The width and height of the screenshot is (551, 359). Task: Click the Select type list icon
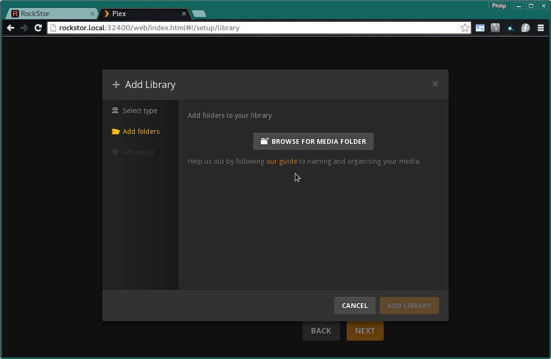coord(115,110)
